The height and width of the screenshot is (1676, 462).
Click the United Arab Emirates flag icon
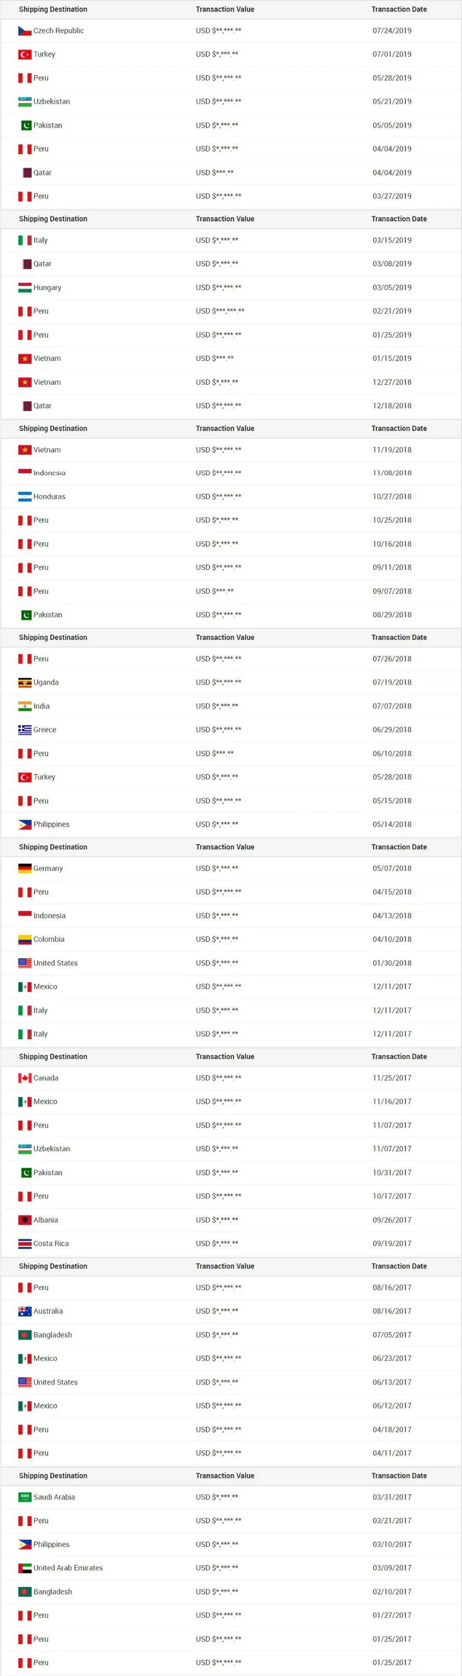click(x=25, y=1568)
